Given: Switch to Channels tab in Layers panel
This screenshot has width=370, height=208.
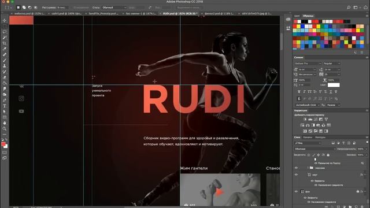Looking at the screenshot, I should tap(307, 138).
